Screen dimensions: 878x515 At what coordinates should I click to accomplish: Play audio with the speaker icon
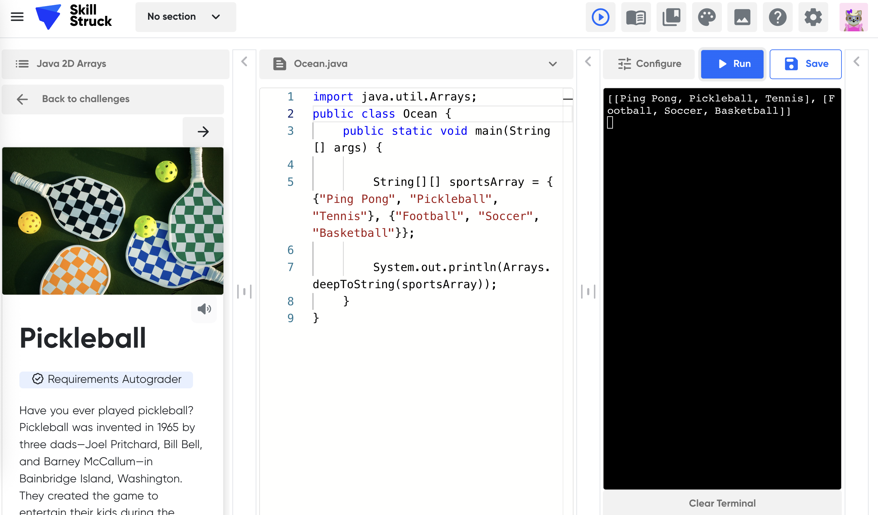pyautogui.click(x=204, y=309)
